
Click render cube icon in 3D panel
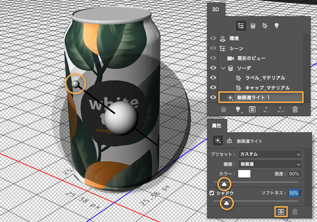point(252,110)
